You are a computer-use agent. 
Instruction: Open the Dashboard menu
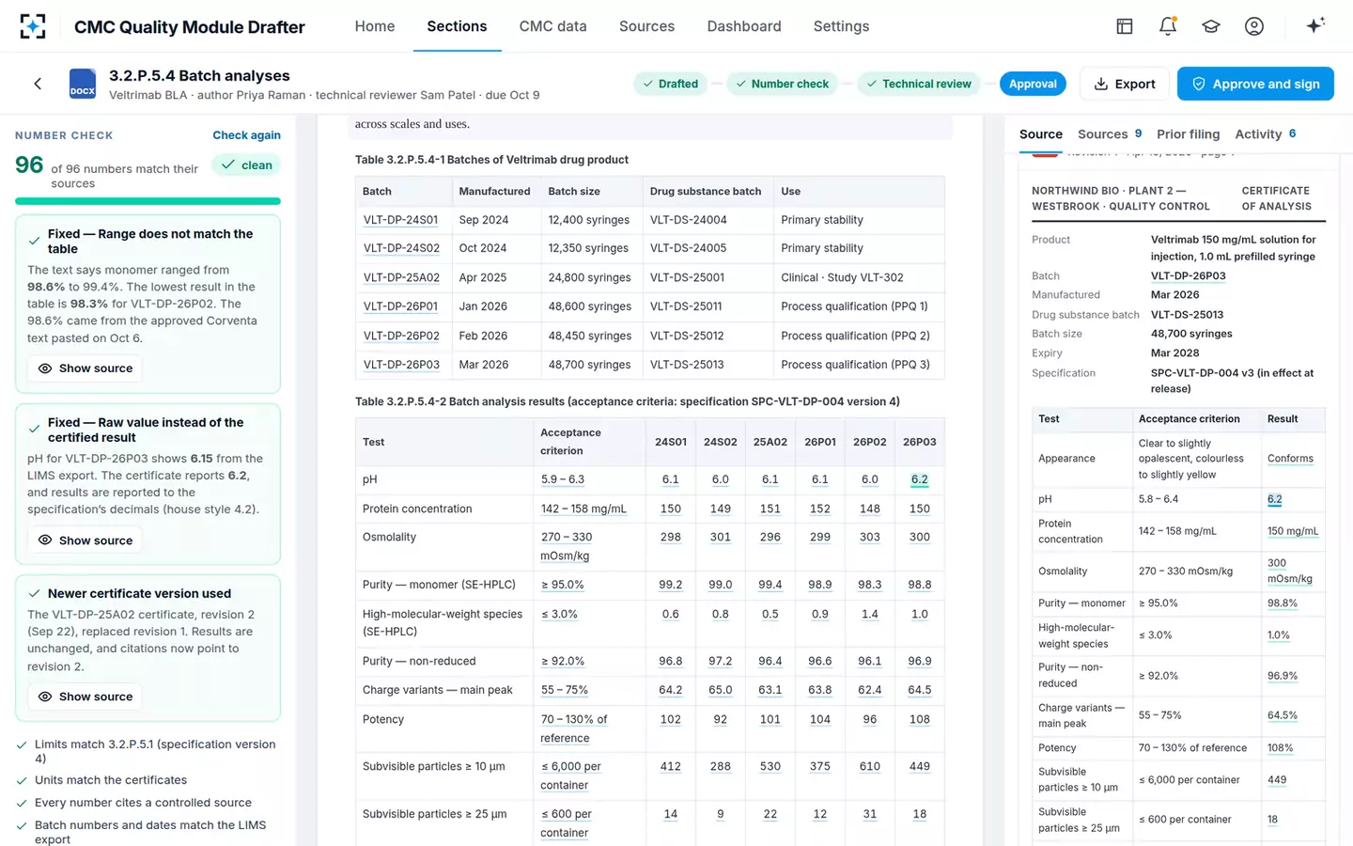744,26
